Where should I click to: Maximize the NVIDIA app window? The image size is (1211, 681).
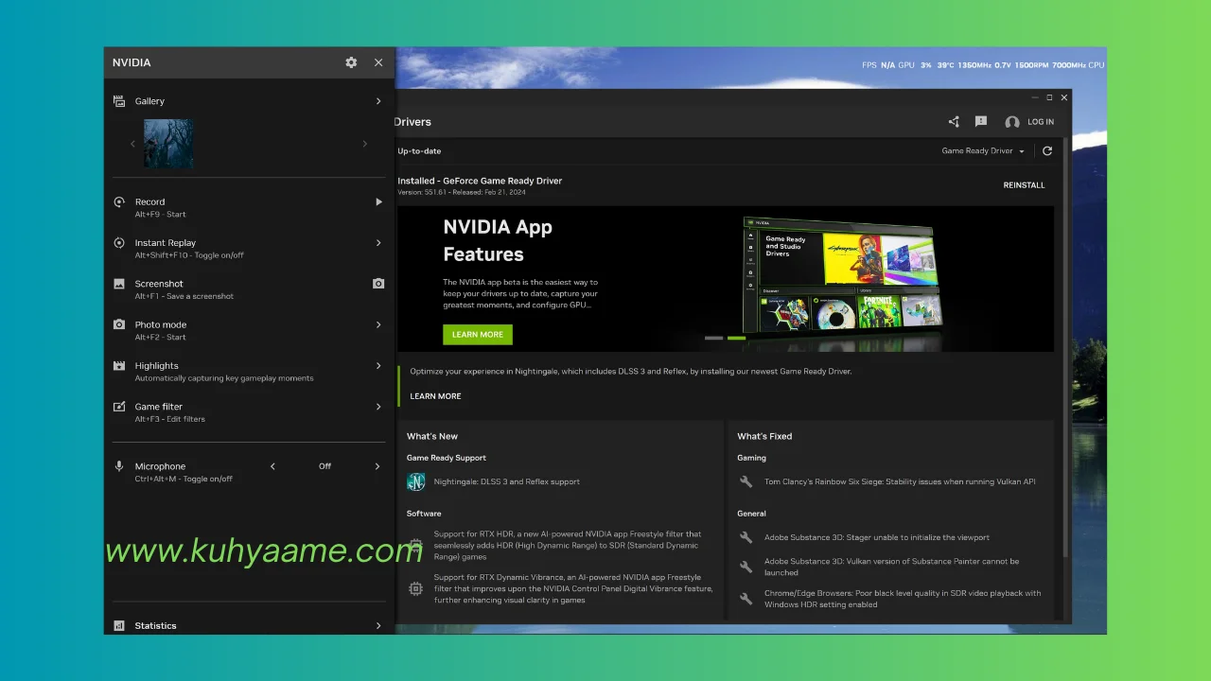1049,97
